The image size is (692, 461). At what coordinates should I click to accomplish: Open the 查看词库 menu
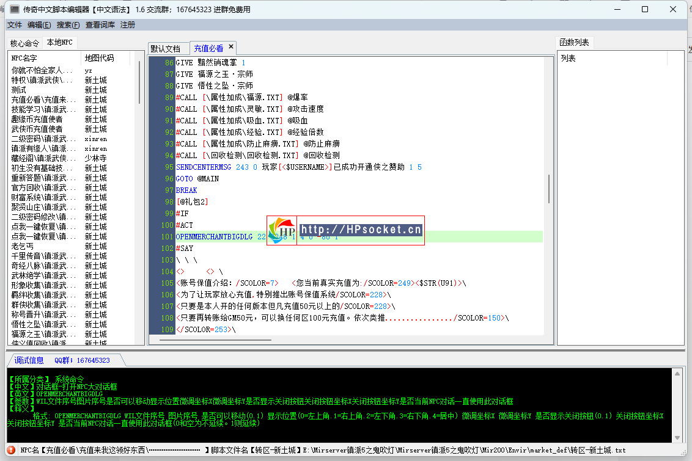point(100,25)
